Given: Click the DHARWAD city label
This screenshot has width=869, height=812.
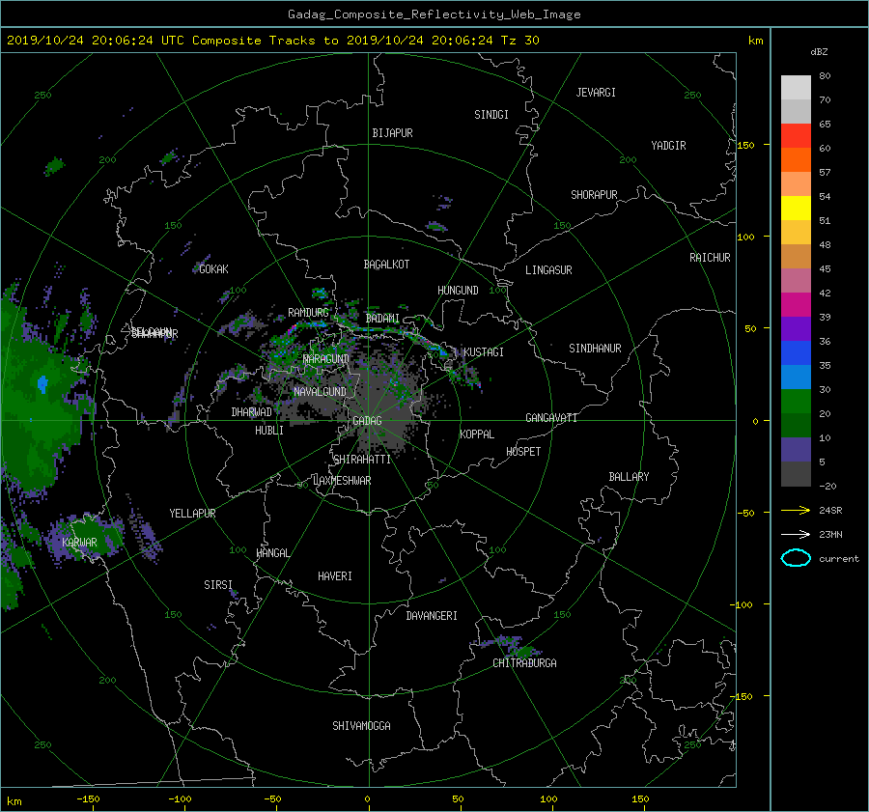Looking at the screenshot, I should point(251,412).
